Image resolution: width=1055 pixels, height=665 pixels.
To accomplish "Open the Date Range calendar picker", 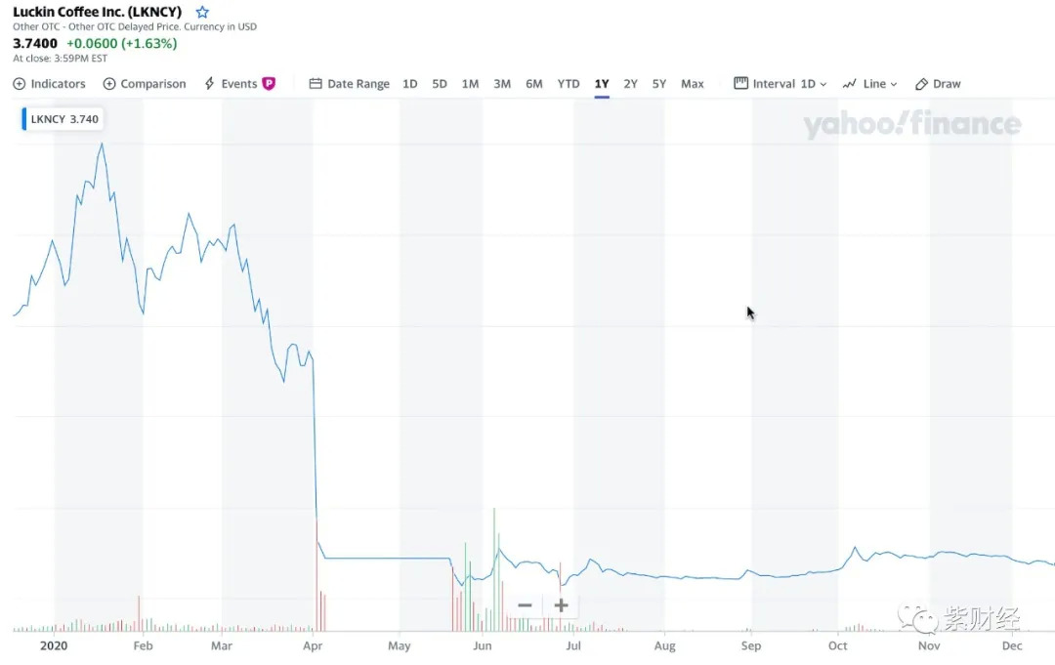I will pos(349,84).
